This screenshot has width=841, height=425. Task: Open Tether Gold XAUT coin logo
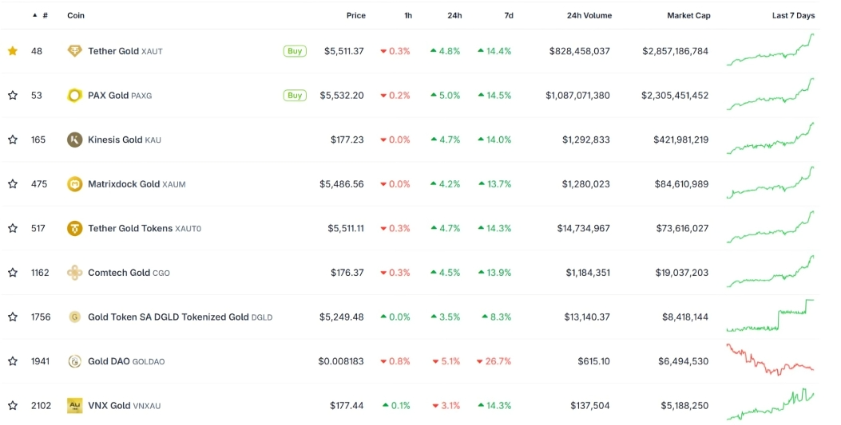74,51
